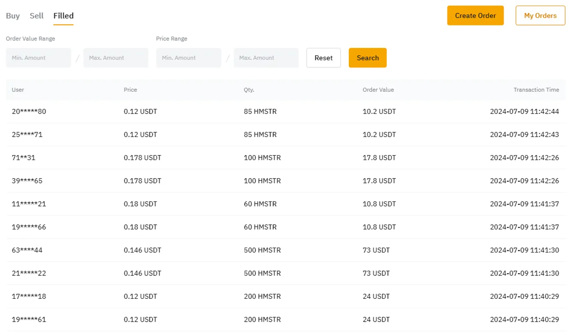This screenshot has height=332, width=569.
Task: Click 0.12 USDT price for user 19*****61
Action: tap(141, 319)
